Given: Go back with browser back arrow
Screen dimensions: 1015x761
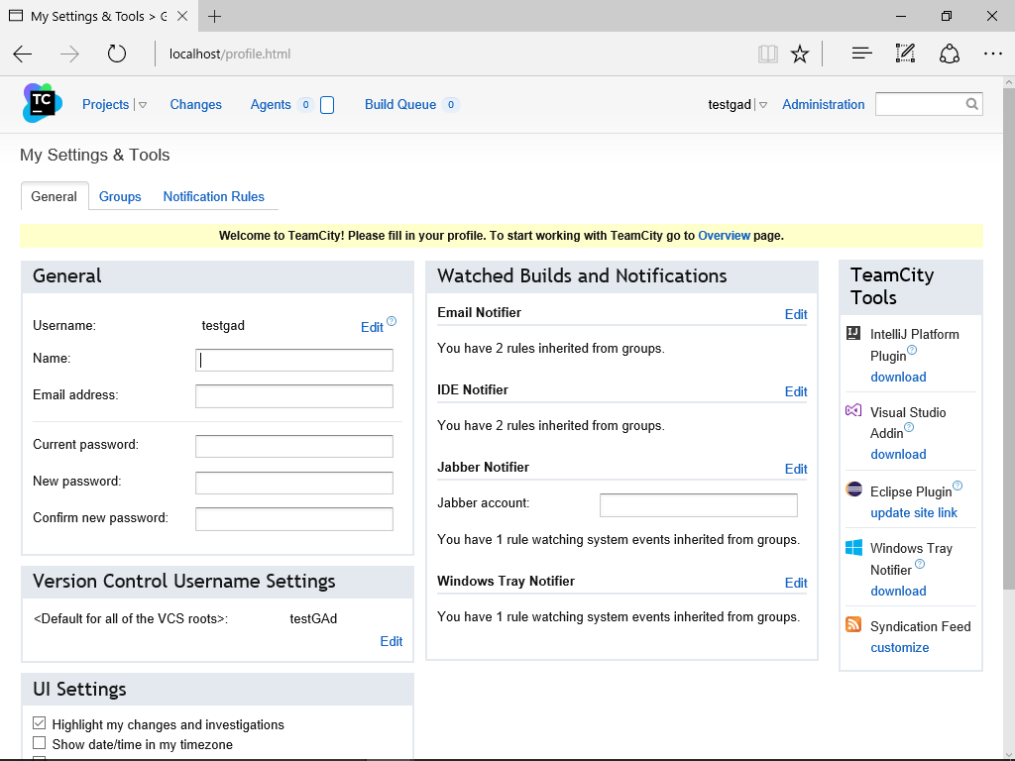Looking at the screenshot, I should pyautogui.click(x=23, y=54).
